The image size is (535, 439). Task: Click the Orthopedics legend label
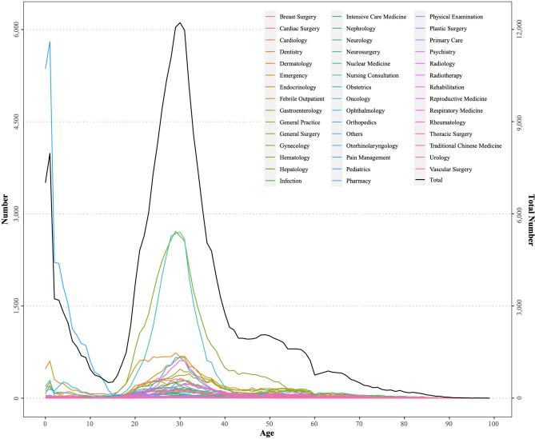[361, 122]
